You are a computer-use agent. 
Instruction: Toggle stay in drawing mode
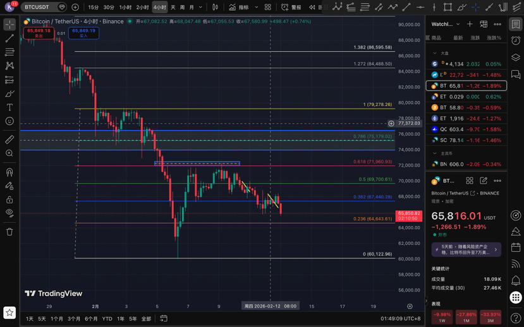point(9,186)
